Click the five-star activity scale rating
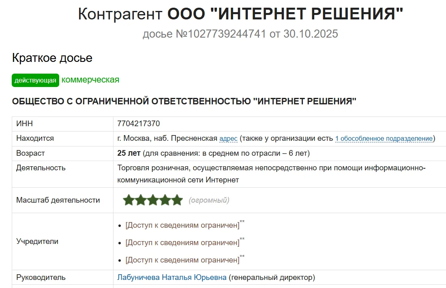Image resolution: width=446 pixels, height=288 pixels. 153,200
